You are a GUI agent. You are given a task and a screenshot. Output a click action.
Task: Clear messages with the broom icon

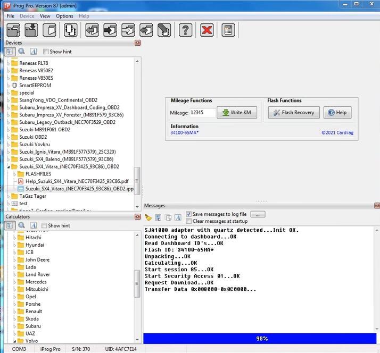pos(148,217)
